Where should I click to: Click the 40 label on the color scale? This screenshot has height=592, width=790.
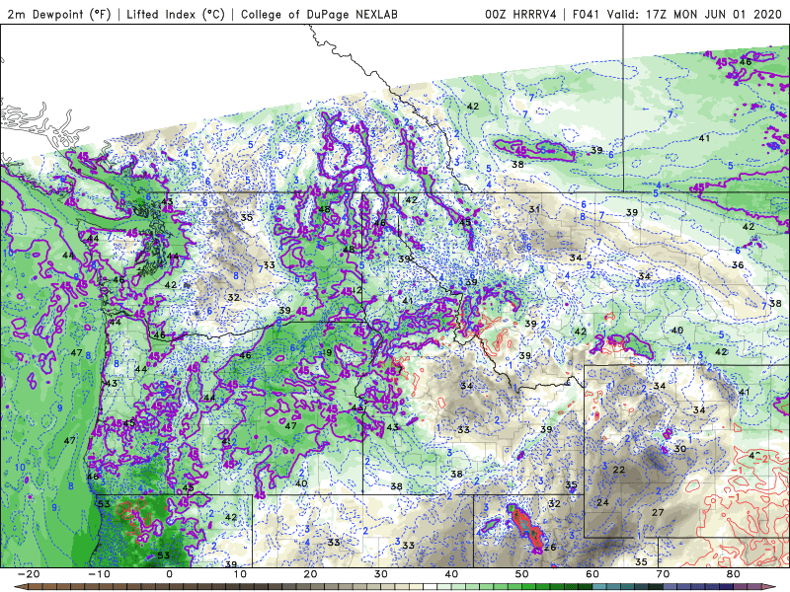click(451, 574)
